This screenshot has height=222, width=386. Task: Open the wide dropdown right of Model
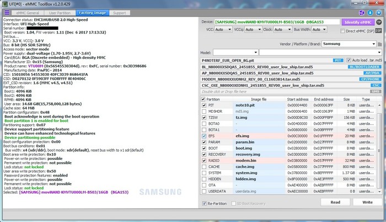point(320,53)
